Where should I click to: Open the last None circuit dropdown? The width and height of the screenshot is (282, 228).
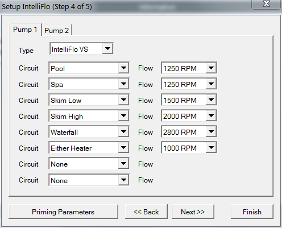89,180
